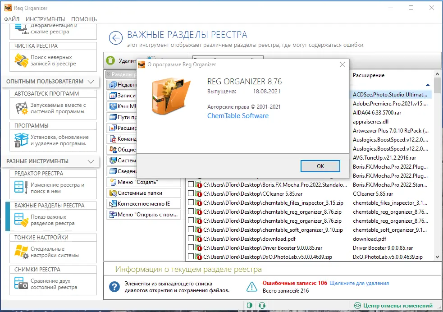Image resolution: width=443 pixels, height=312 pixels.
Task: Click the Удалить button
Action: pos(121,60)
